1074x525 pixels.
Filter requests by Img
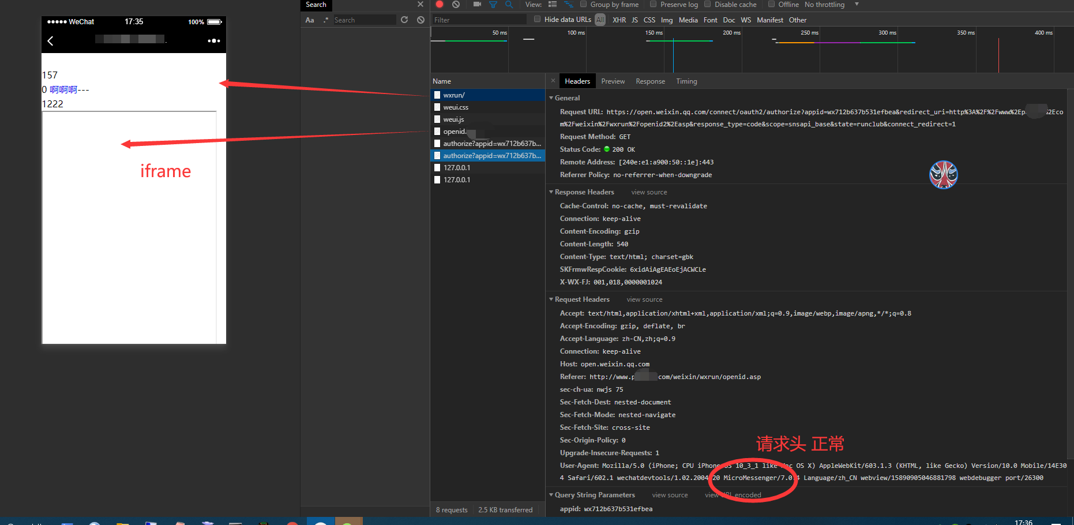(667, 20)
